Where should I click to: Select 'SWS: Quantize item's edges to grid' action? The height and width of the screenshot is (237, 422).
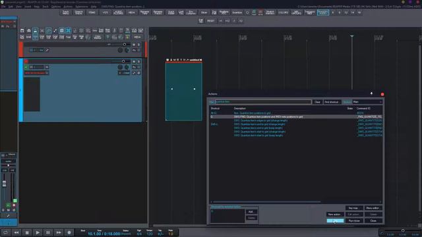(296, 120)
